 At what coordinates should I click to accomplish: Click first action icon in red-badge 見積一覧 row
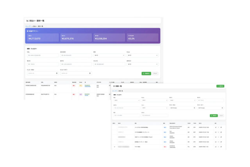click(x=216, y=147)
